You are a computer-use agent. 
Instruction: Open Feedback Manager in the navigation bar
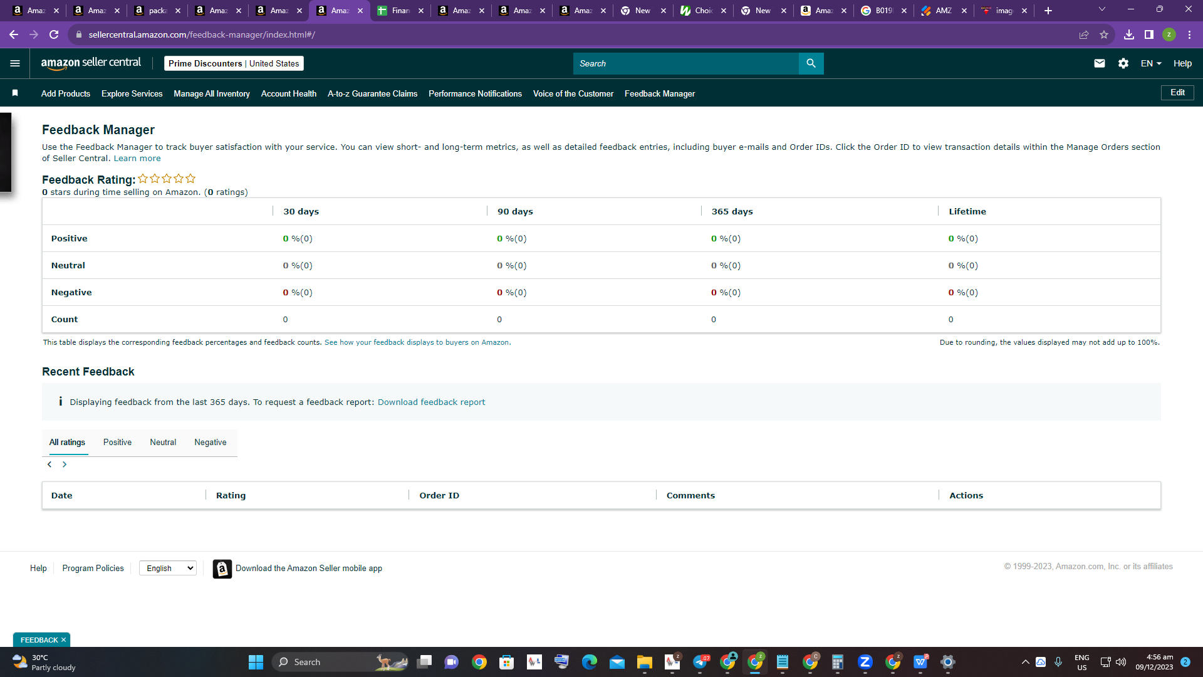(x=660, y=93)
